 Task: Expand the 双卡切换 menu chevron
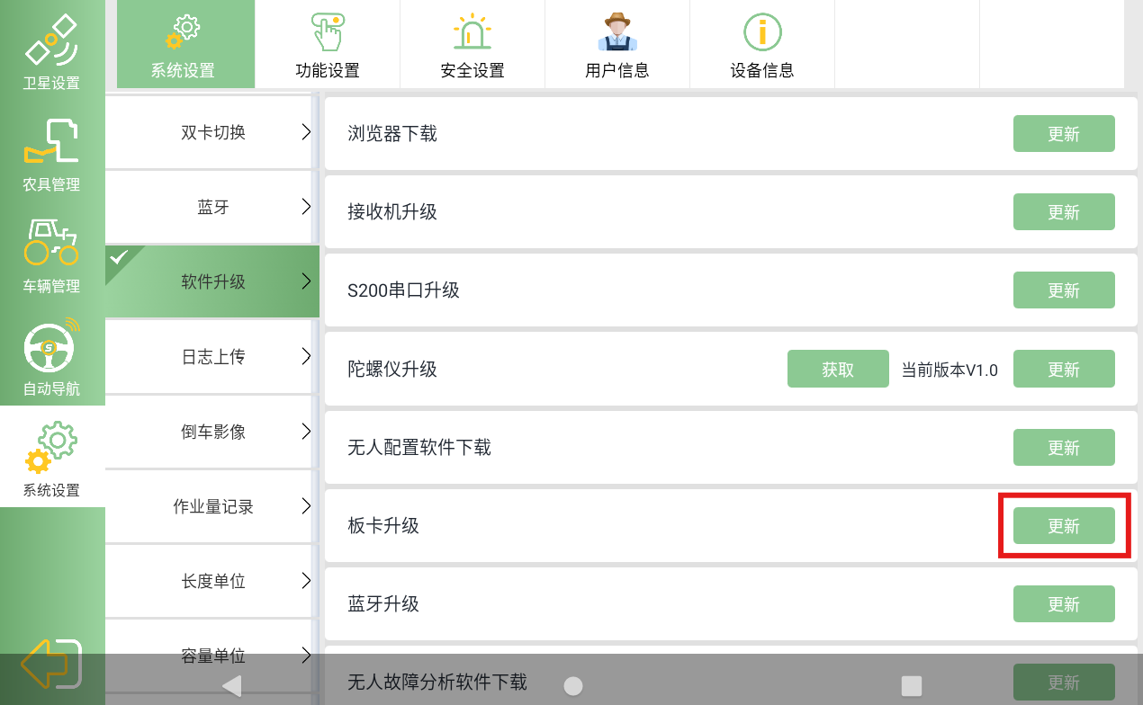[306, 132]
